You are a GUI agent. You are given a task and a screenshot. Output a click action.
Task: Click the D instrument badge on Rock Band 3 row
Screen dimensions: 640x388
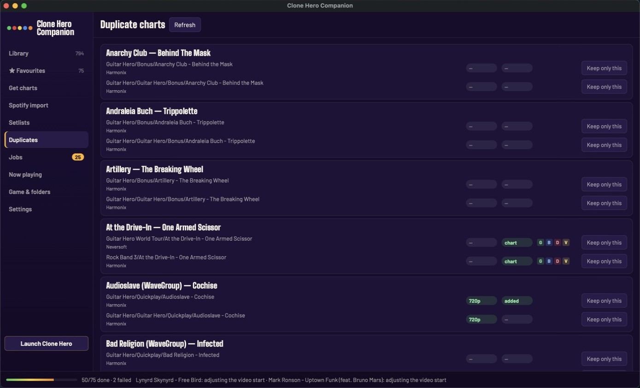[558, 261]
